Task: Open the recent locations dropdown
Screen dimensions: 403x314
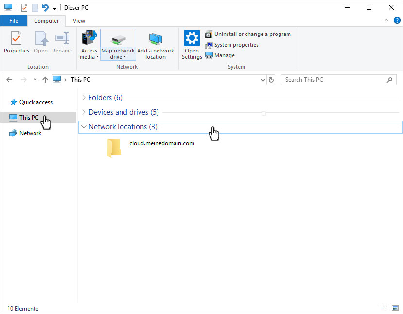Action: tap(35, 80)
